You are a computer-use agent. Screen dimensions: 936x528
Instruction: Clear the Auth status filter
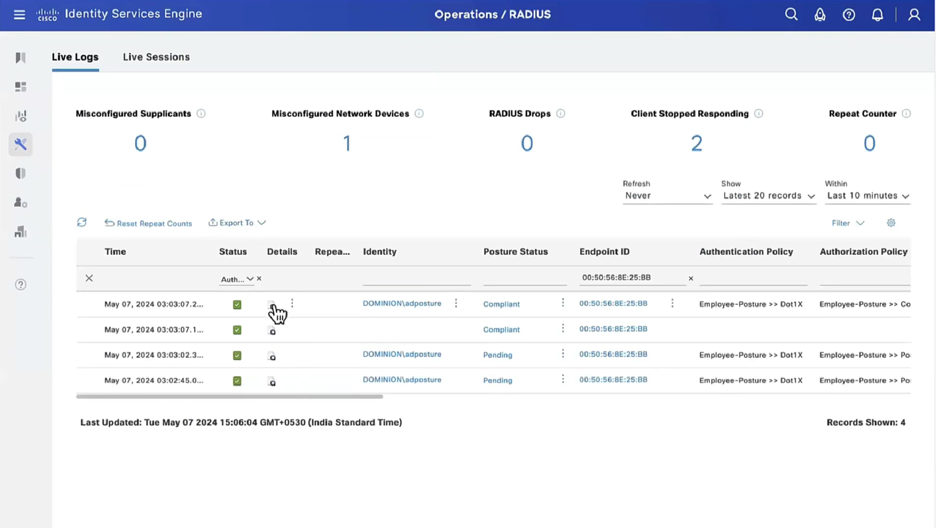click(x=259, y=279)
